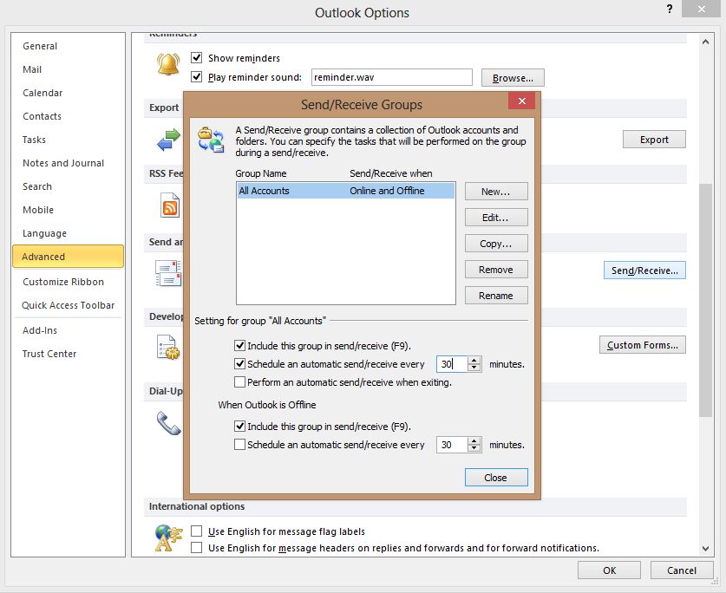Open the Mail options category
Image resolution: width=726 pixels, height=593 pixels.
[68, 69]
